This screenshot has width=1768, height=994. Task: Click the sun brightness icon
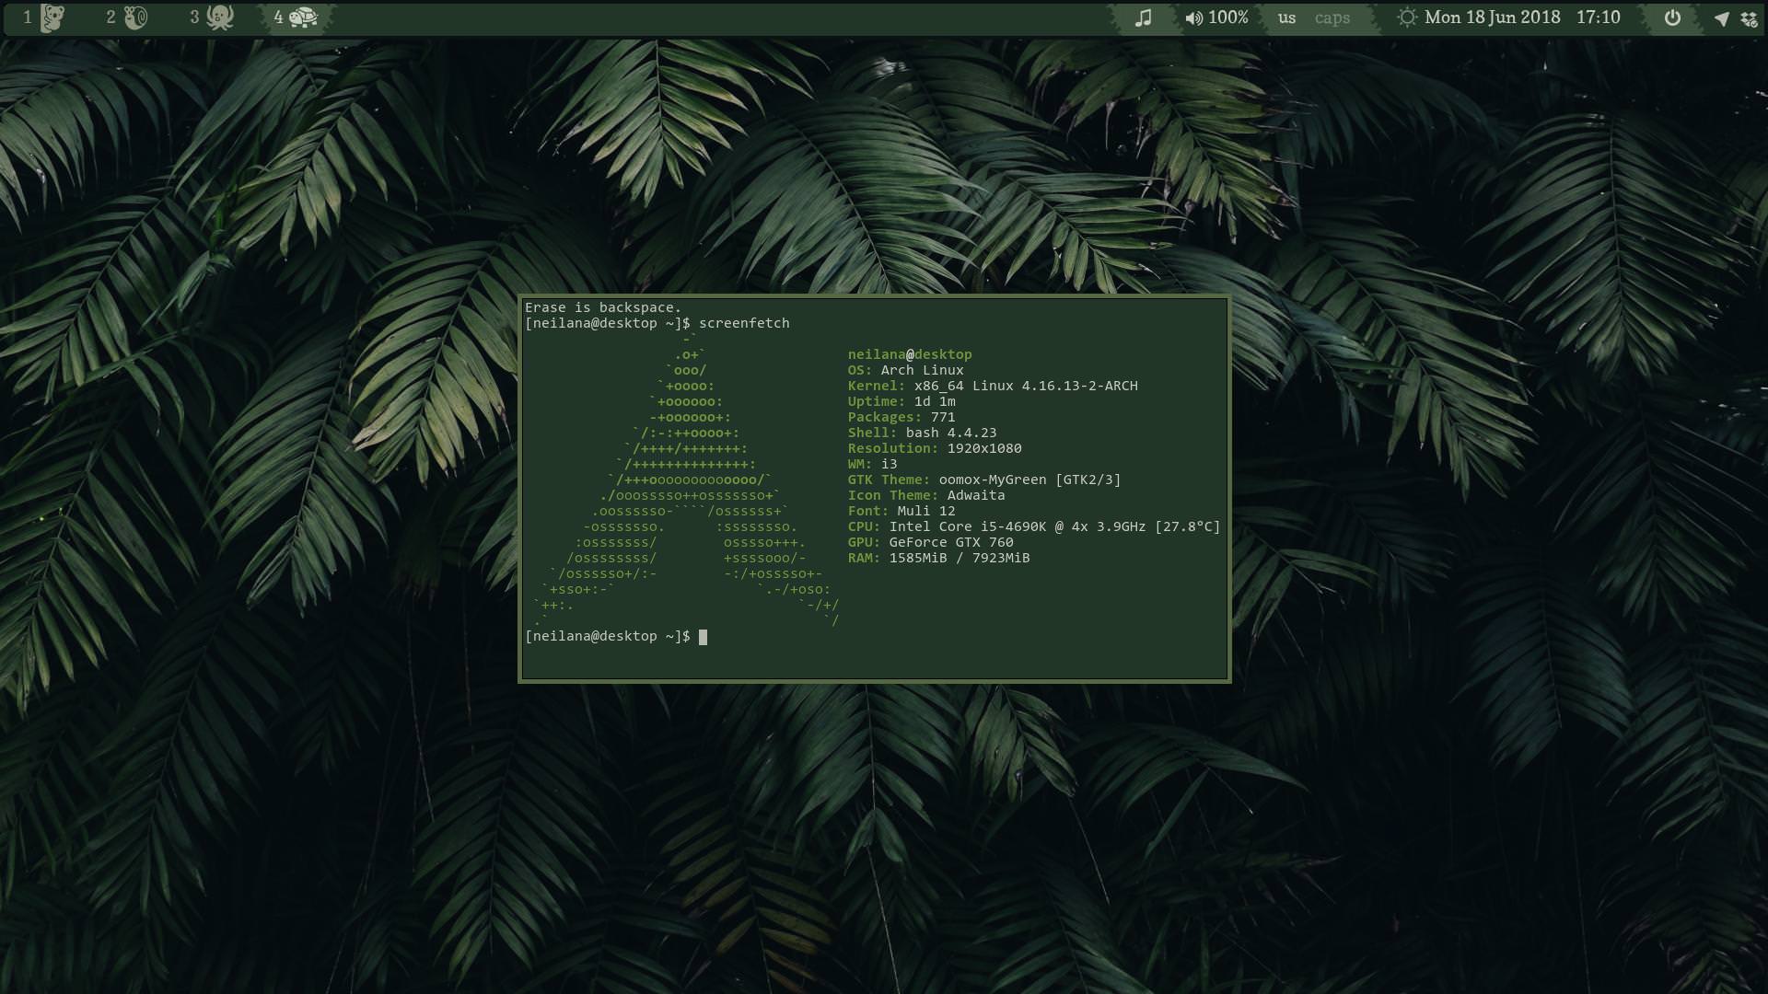(1406, 17)
